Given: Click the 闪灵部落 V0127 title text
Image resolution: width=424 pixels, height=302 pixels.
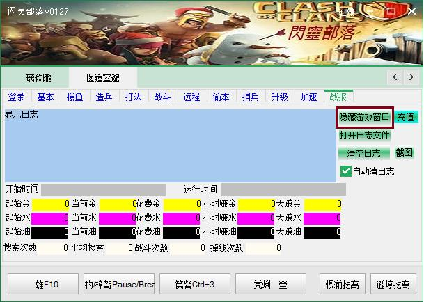Looking at the screenshot, I should pos(38,11).
